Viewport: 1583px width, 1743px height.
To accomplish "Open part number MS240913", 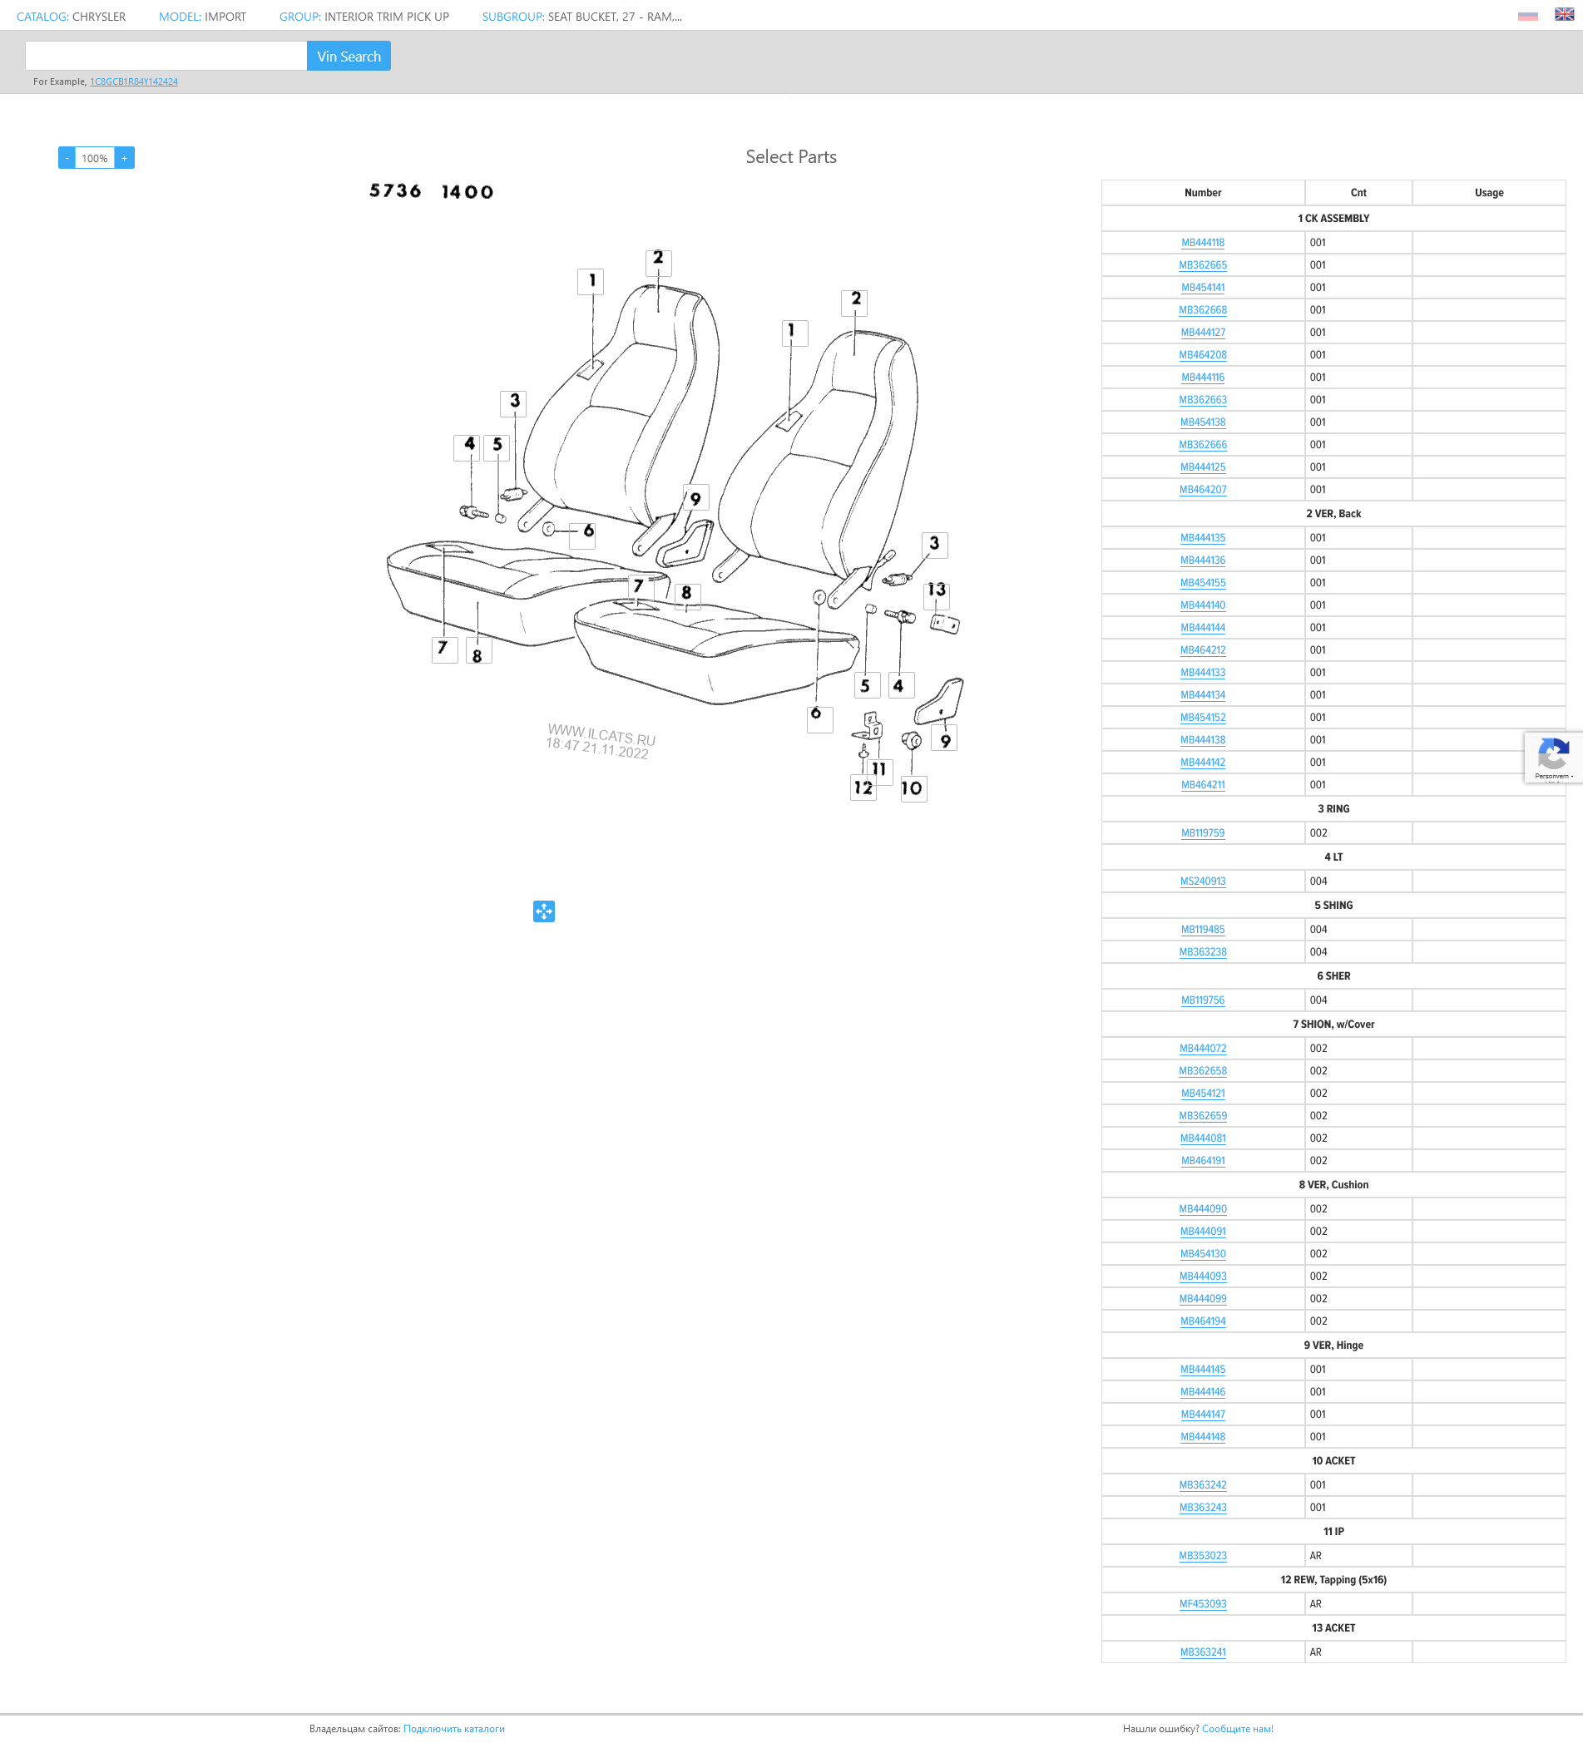I will [1202, 881].
